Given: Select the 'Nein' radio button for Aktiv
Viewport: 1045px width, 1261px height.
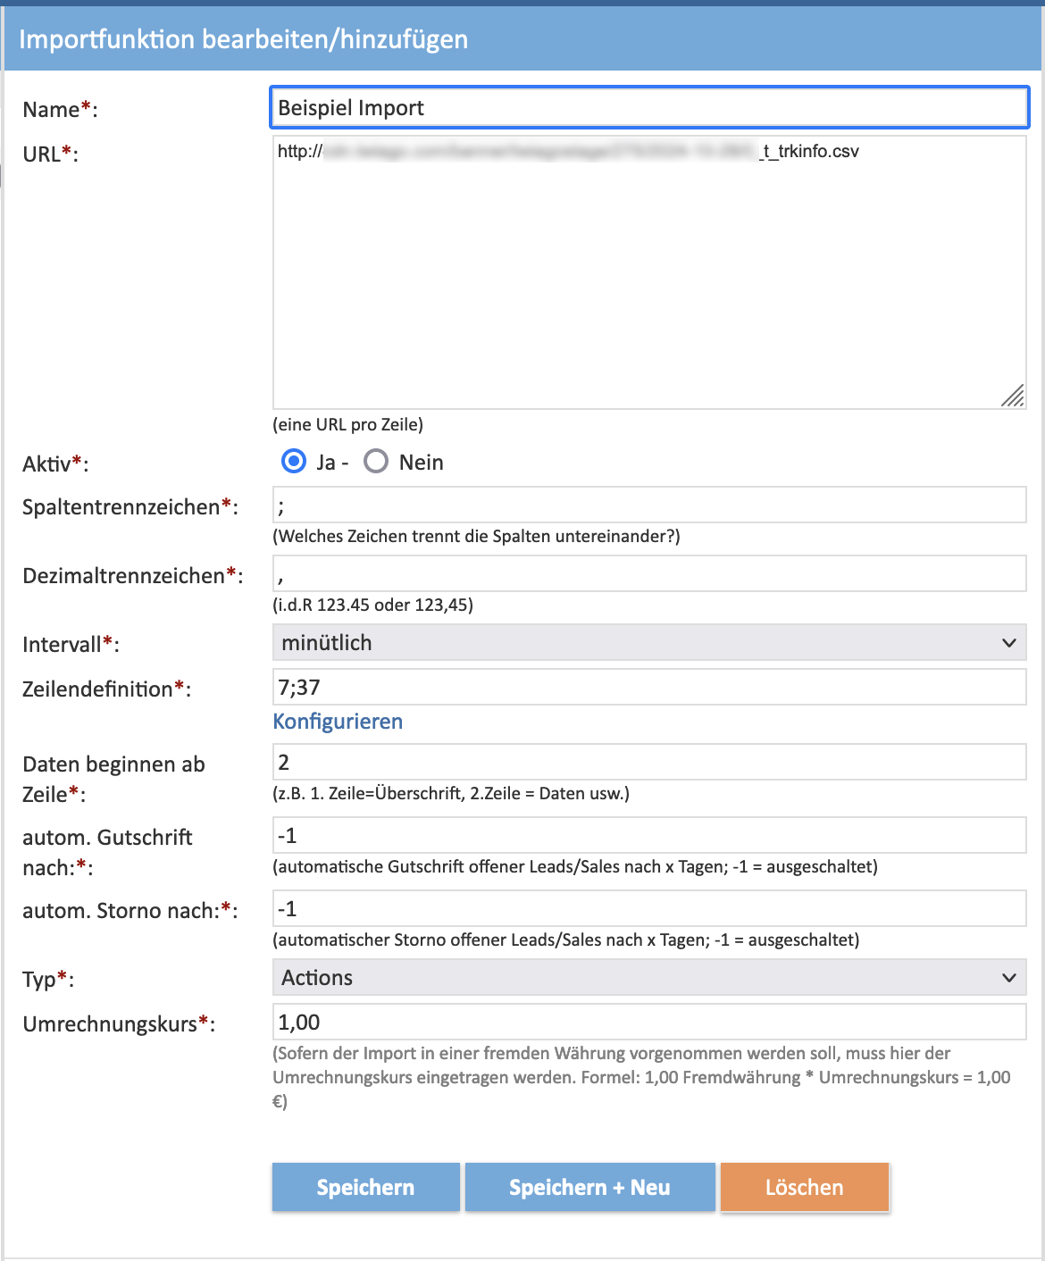Looking at the screenshot, I should pyautogui.click(x=376, y=462).
